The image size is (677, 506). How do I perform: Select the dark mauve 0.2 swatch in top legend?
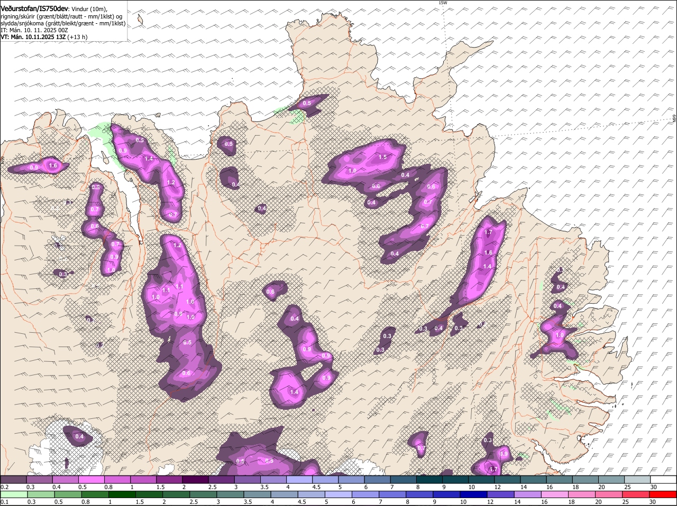click(13, 480)
